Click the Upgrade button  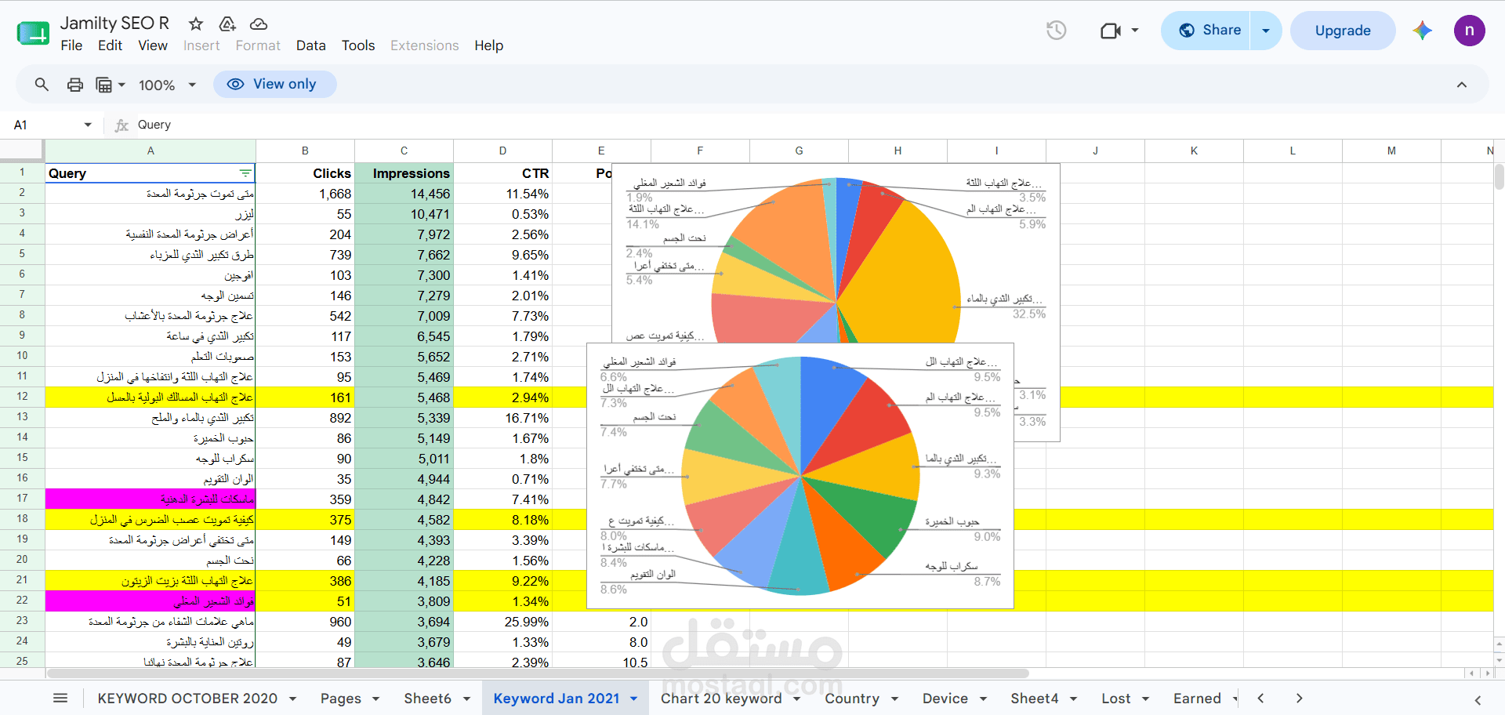[x=1343, y=31]
